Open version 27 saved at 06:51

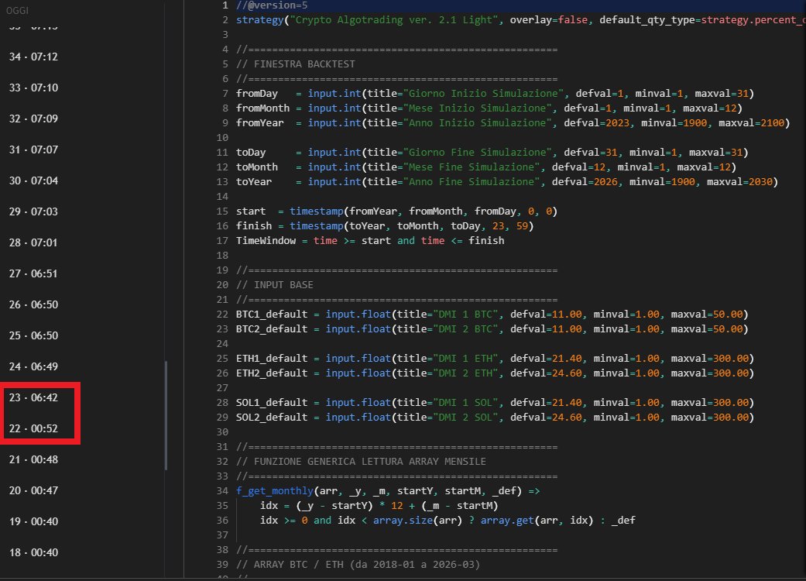click(x=33, y=273)
